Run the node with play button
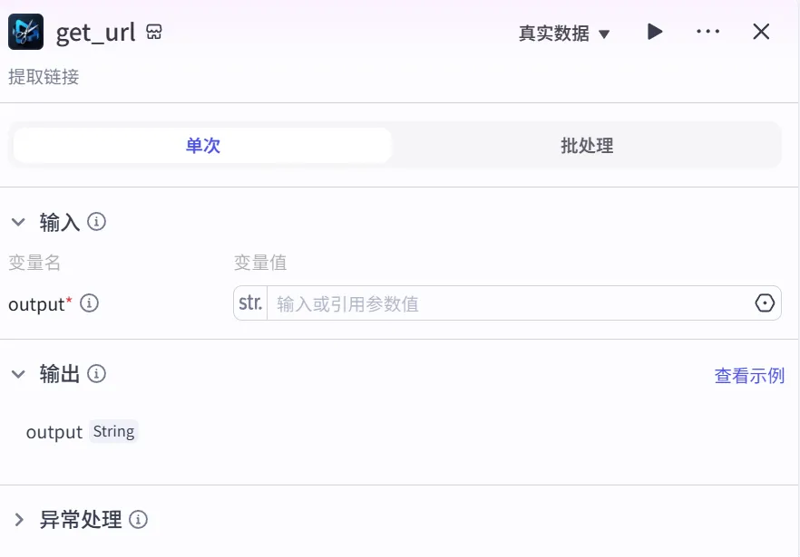 click(x=654, y=32)
